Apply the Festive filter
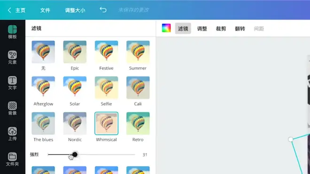Viewport: 310px width, 174px height. 106,52
